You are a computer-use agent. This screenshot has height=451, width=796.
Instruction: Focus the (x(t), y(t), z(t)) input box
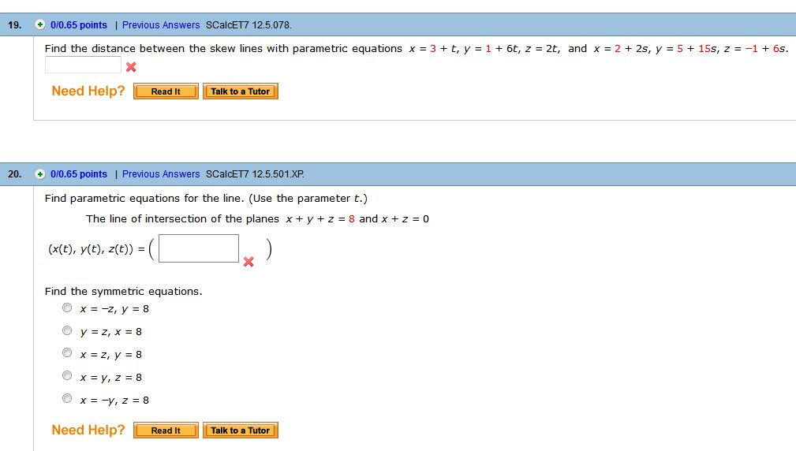click(199, 248)
